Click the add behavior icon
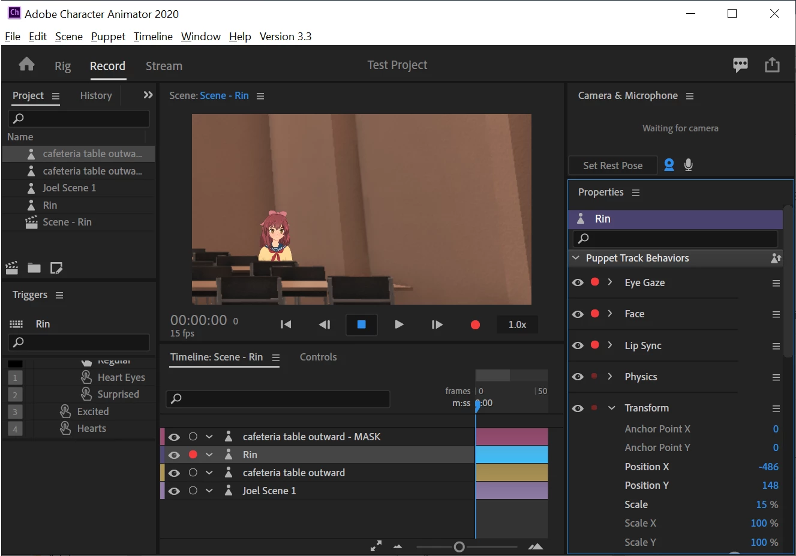The width and height of the screenshot is (796, 556). tap(776, 258)
